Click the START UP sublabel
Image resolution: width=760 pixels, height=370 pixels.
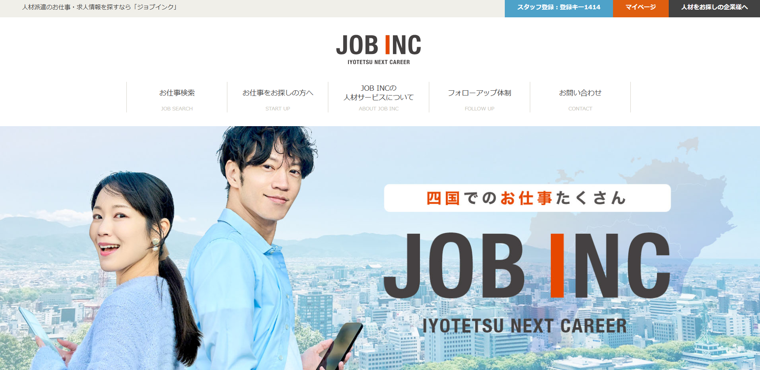coord(278,109)
